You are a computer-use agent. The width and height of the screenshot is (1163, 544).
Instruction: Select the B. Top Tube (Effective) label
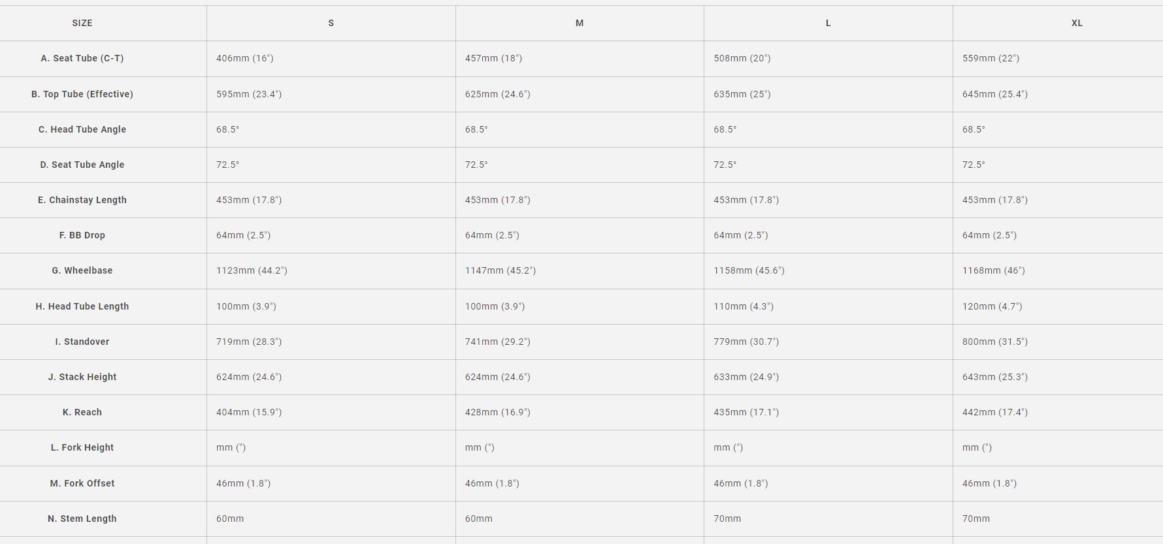[x=82, y=94]
